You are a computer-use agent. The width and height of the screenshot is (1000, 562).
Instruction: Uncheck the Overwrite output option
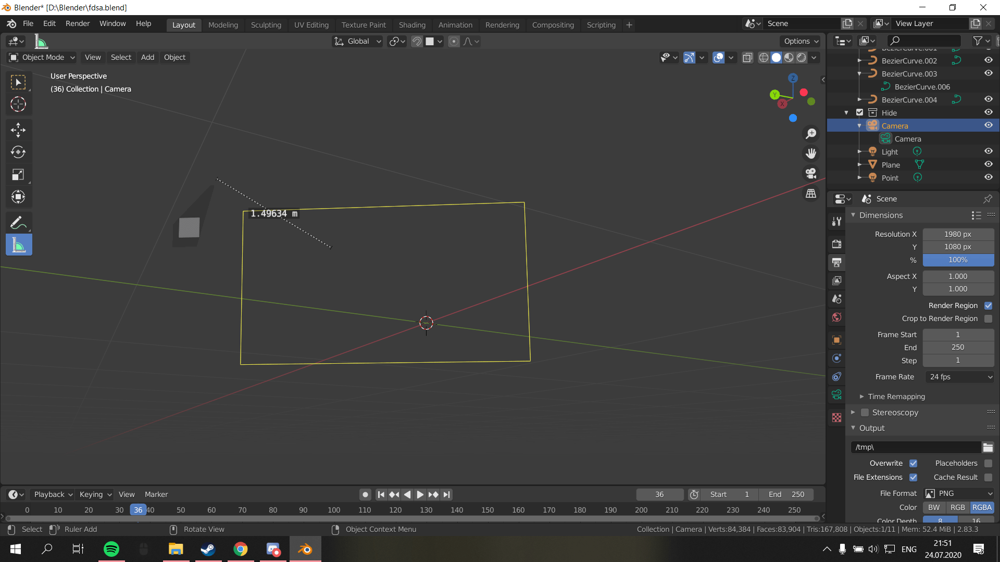[914, 463]
